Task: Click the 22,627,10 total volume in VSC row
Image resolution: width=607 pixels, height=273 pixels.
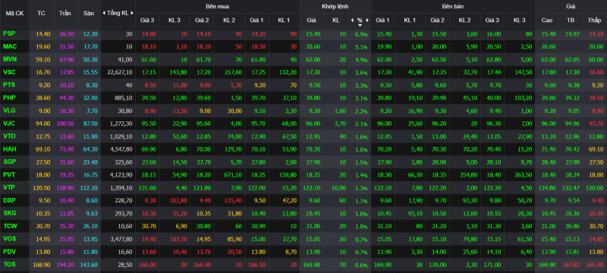Action: [121, 72]
